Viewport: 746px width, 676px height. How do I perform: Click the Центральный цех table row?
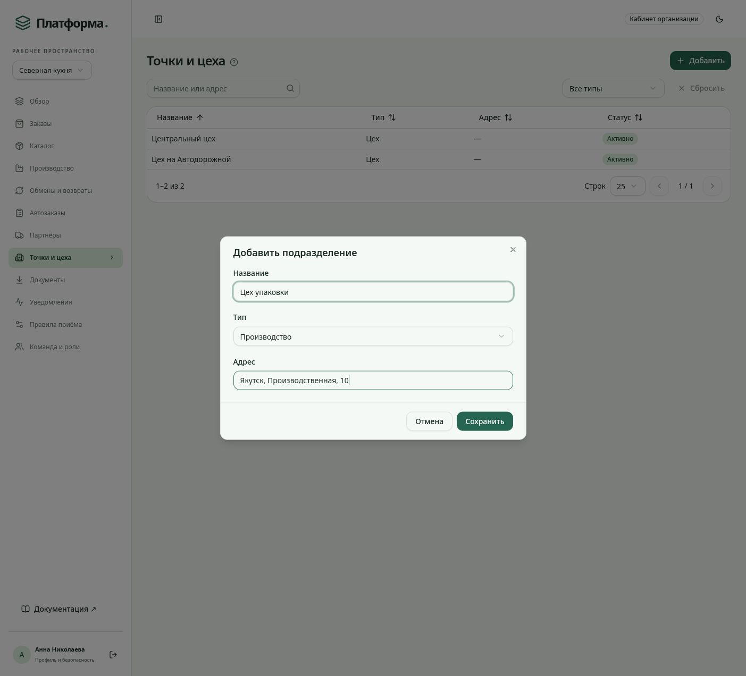pos(439,139)
